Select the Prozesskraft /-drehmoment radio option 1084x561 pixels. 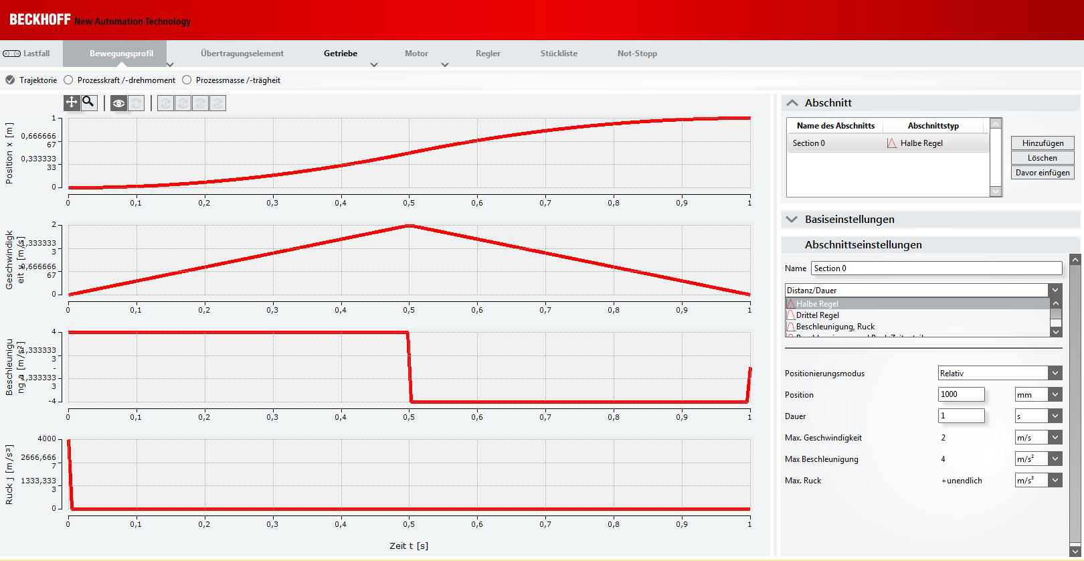coord(68,80)
